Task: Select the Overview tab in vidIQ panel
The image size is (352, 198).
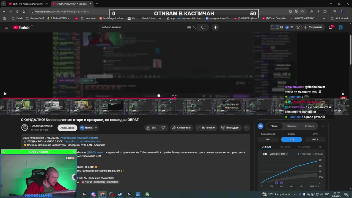Action: [292, 126]
